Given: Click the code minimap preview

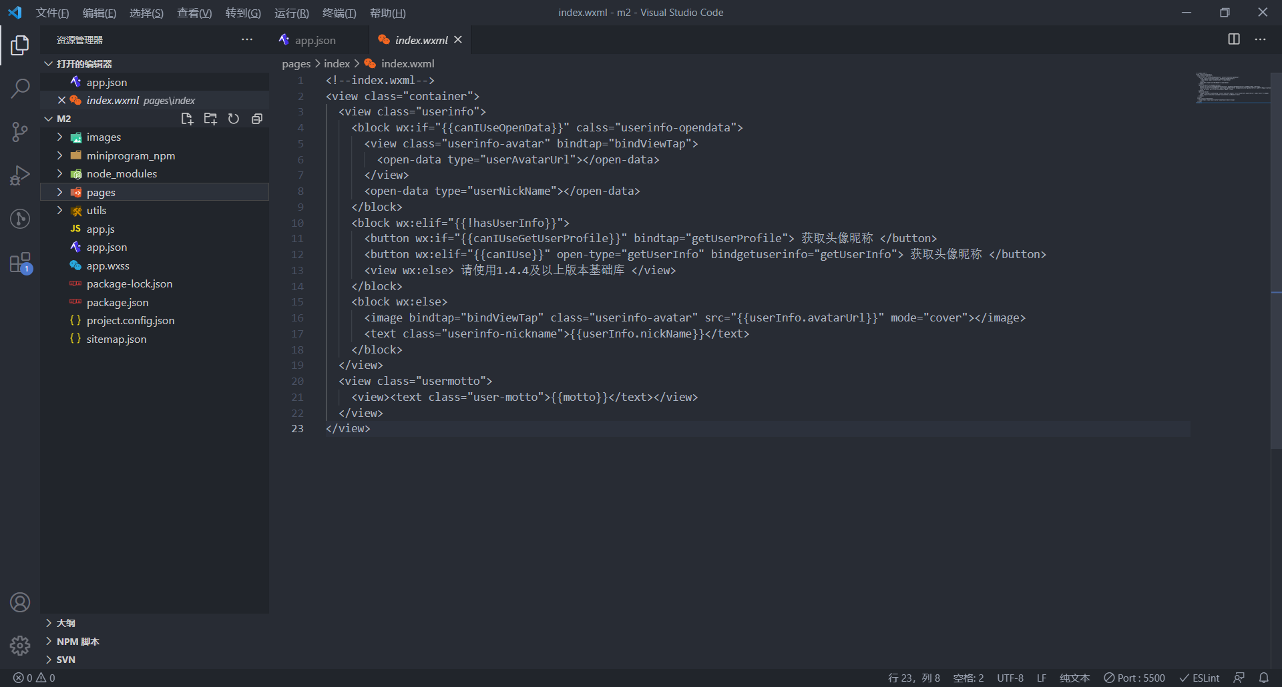Looking at the screenshot, I should (1231, 87).
